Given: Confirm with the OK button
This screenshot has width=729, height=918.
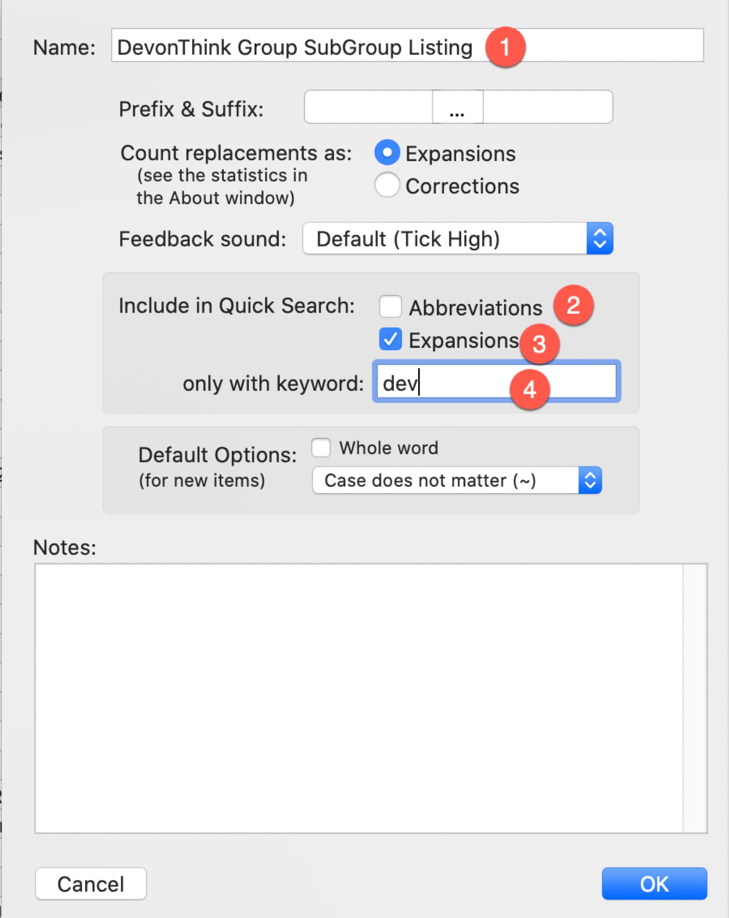Looking at the screenshot, I should pyautogui.click(x=654, y=884).
